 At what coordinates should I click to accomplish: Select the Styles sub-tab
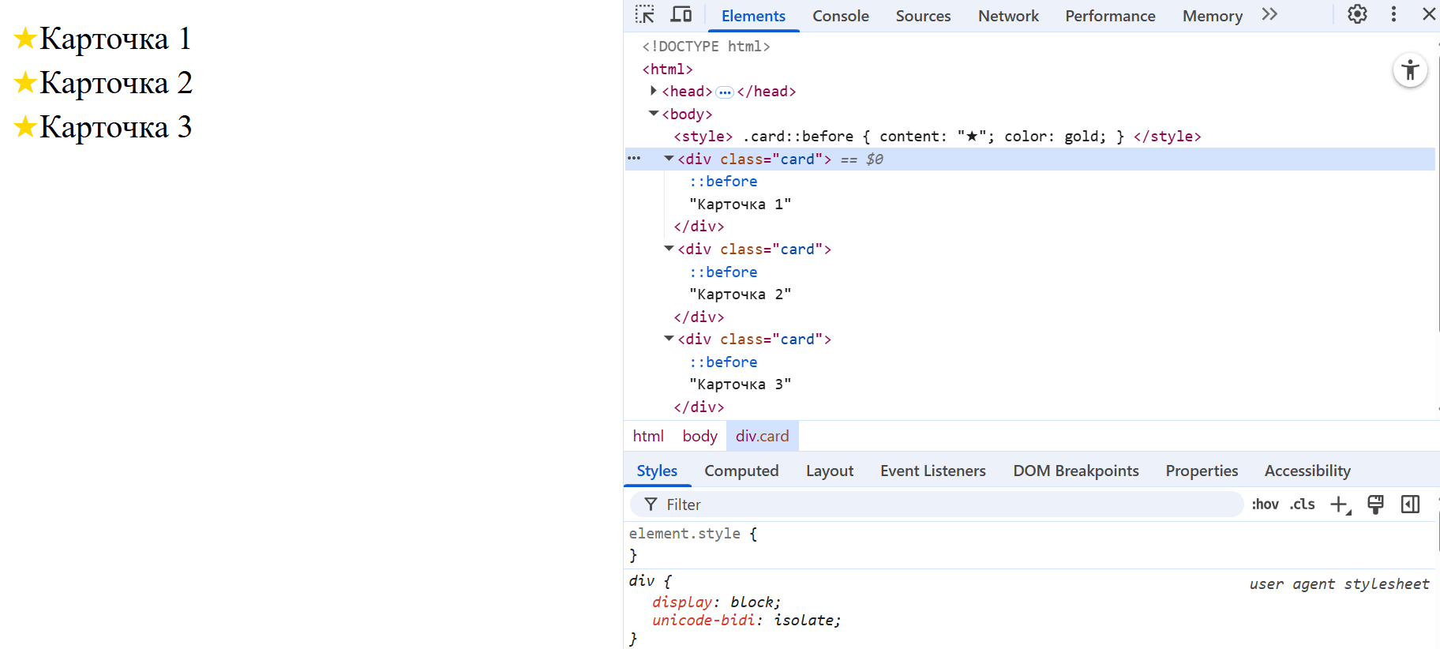click(657, 471)
